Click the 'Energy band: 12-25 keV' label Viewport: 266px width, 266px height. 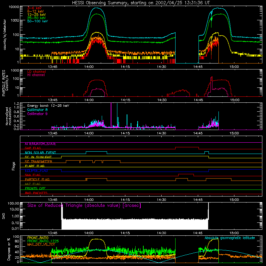(48, 106)
